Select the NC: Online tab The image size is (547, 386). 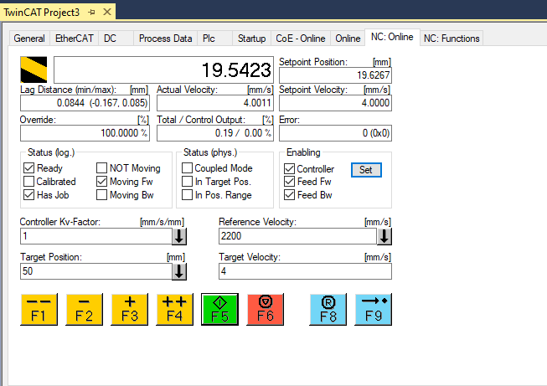(392, 37)
